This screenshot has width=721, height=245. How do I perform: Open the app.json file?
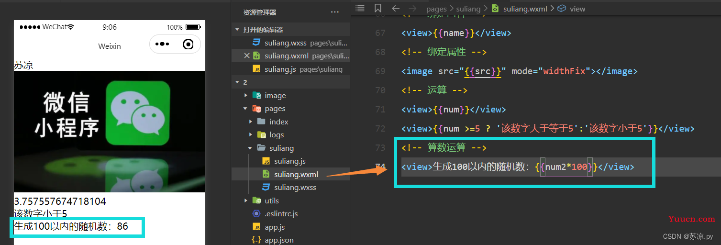click(x=291, y=240)
